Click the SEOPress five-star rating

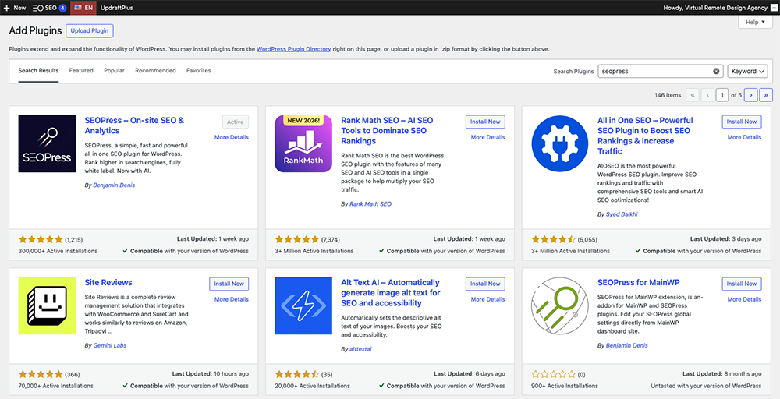pyautogui.click(x=41, y=239)
